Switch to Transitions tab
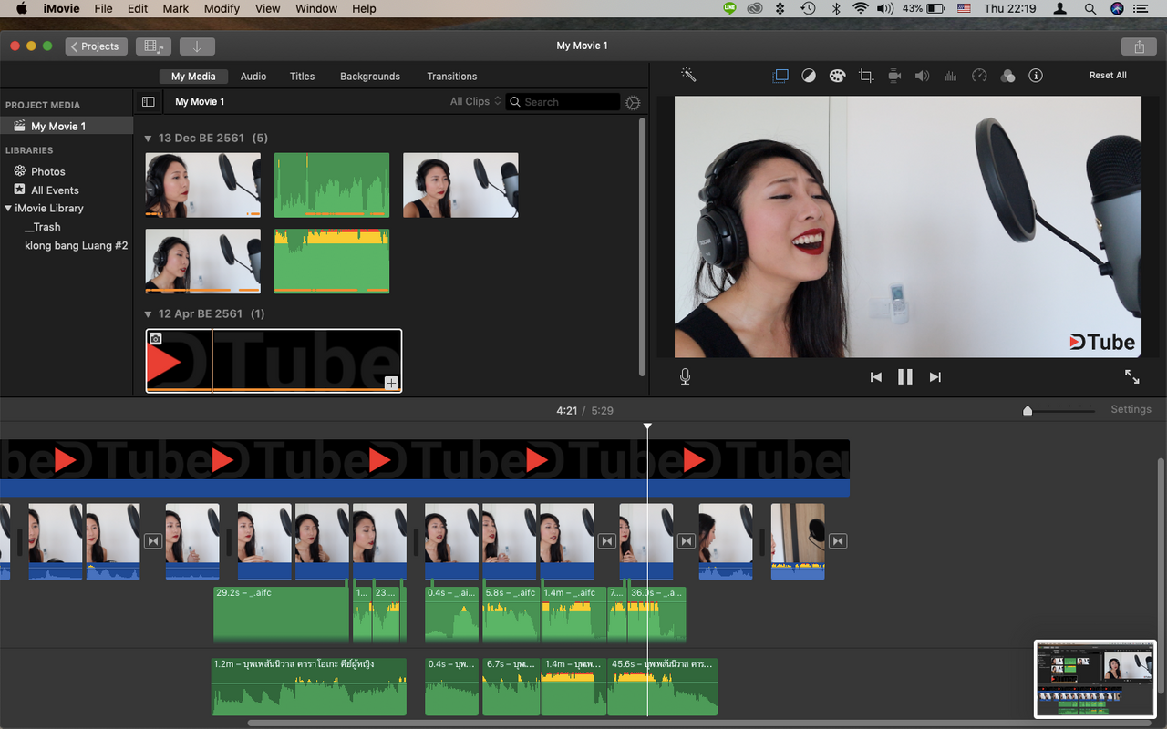Viewport: 1167px width, 729px height. [452, 77]
